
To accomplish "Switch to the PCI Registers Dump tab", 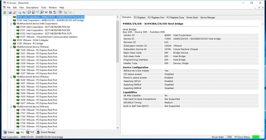I will [x=175, y=17].
